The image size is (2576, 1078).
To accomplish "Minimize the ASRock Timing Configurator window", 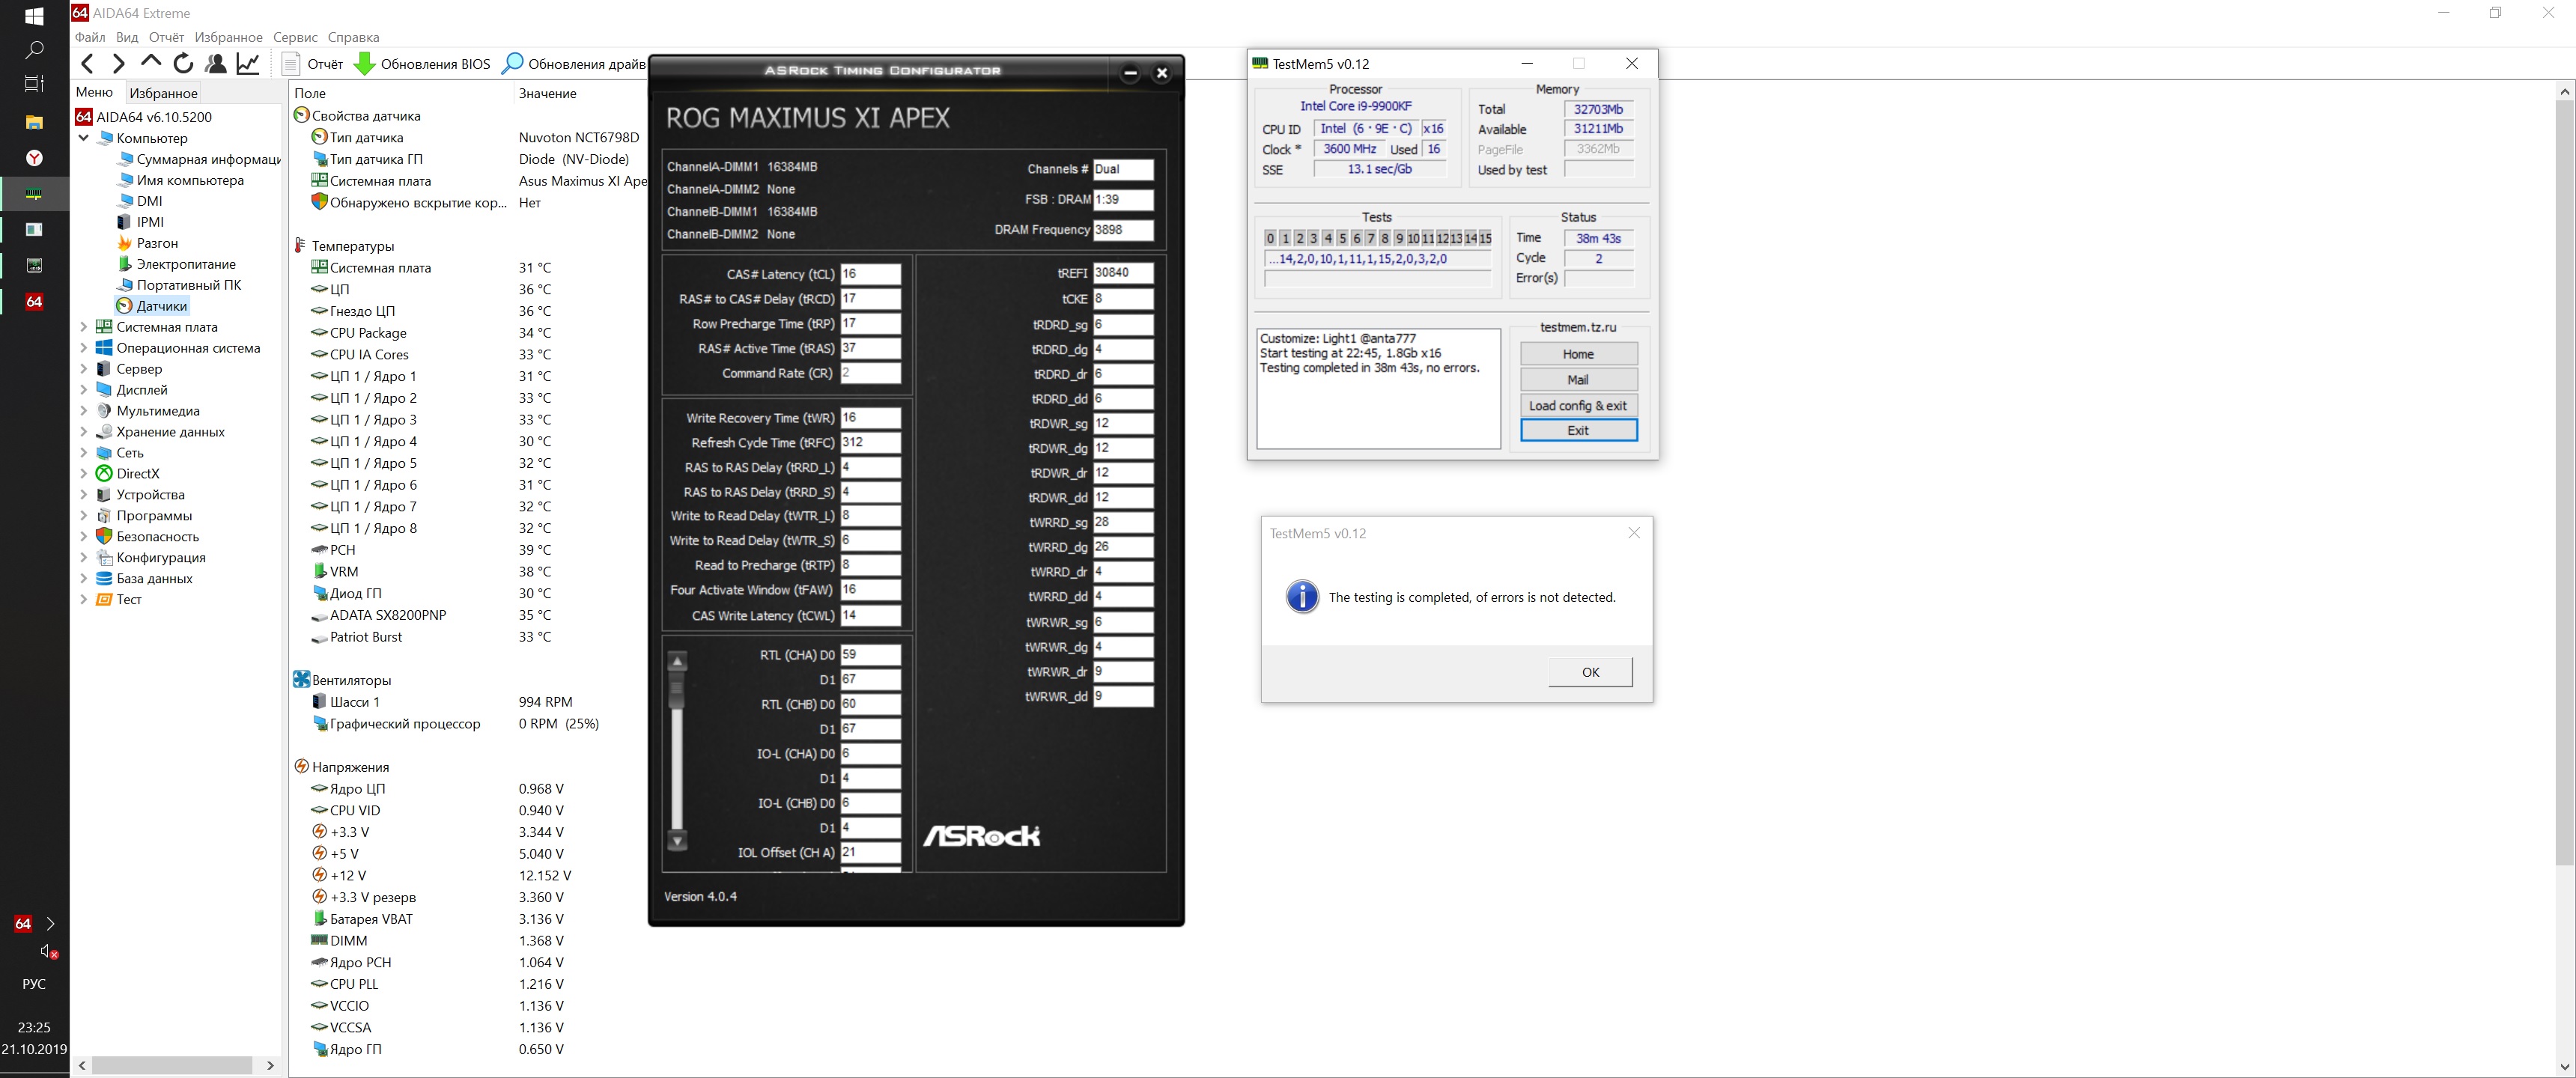I will click(x=1130, y=73).
